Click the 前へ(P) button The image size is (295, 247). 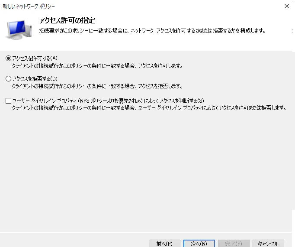(164, 244)
